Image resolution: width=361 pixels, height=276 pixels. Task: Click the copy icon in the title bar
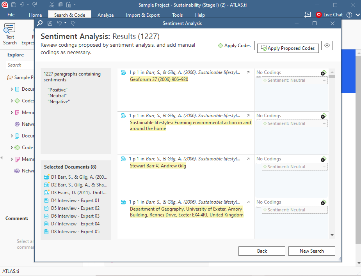coord(60,5)
